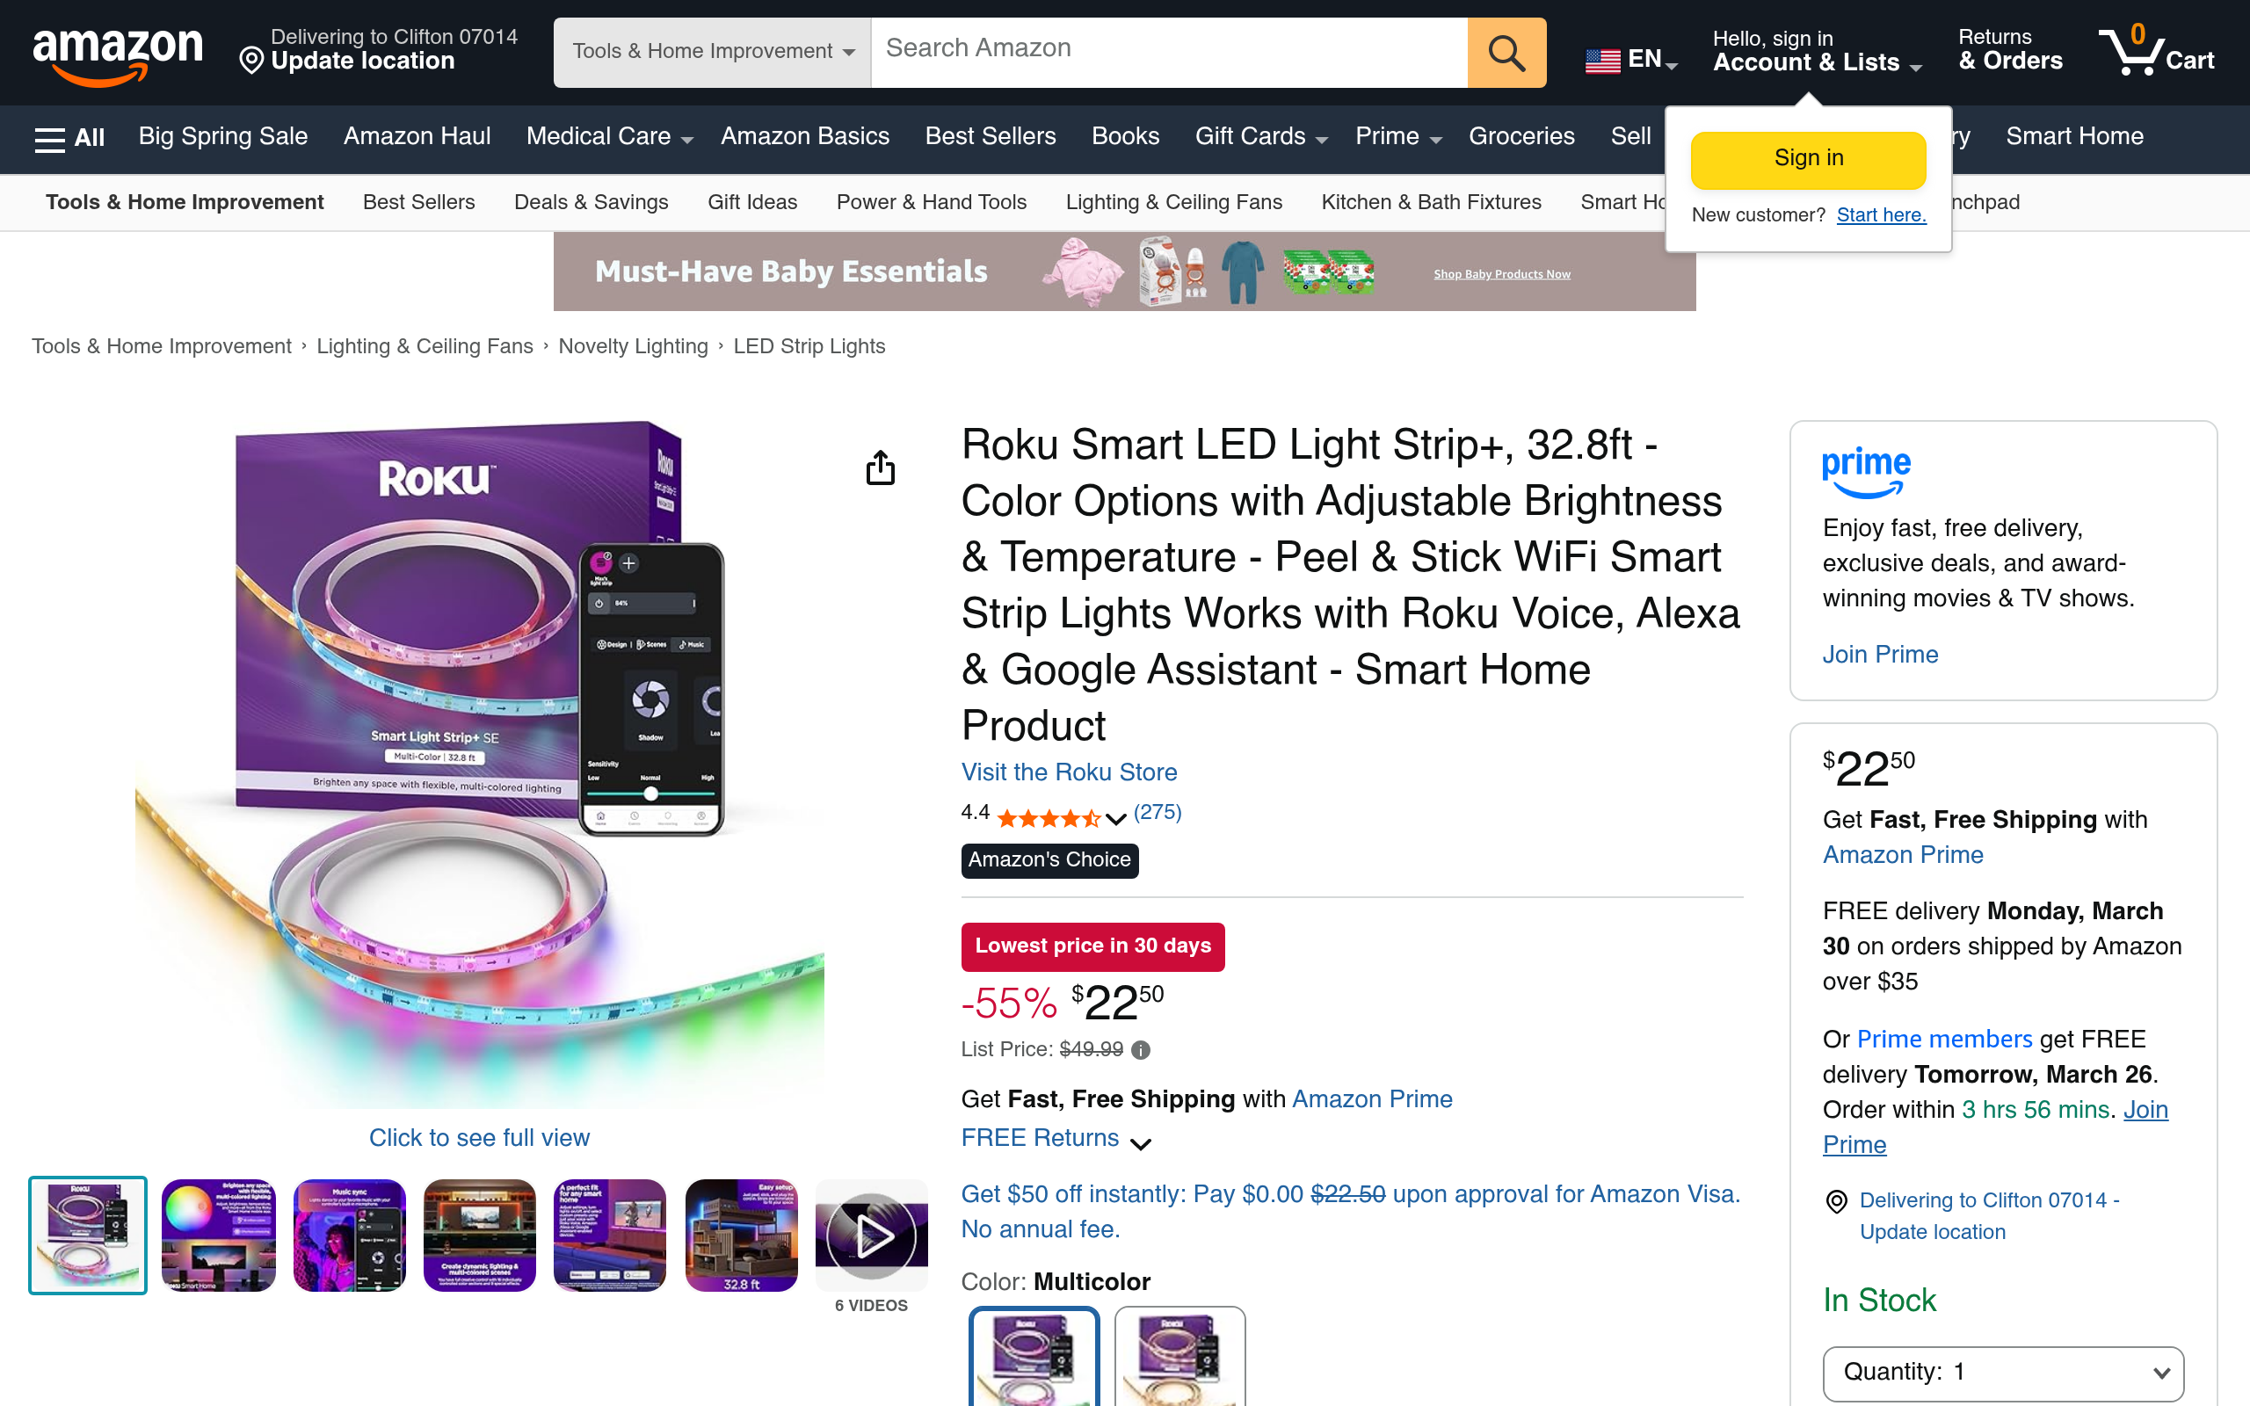Click the orange search magnifier button
Image resolution: width=2250 pixels, height=1406 pixels.
coord(1506,52)
